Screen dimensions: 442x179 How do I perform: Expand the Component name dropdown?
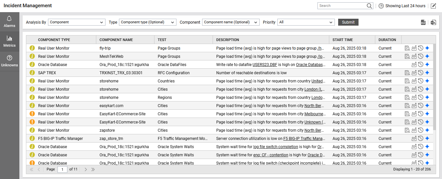point(231,22)
